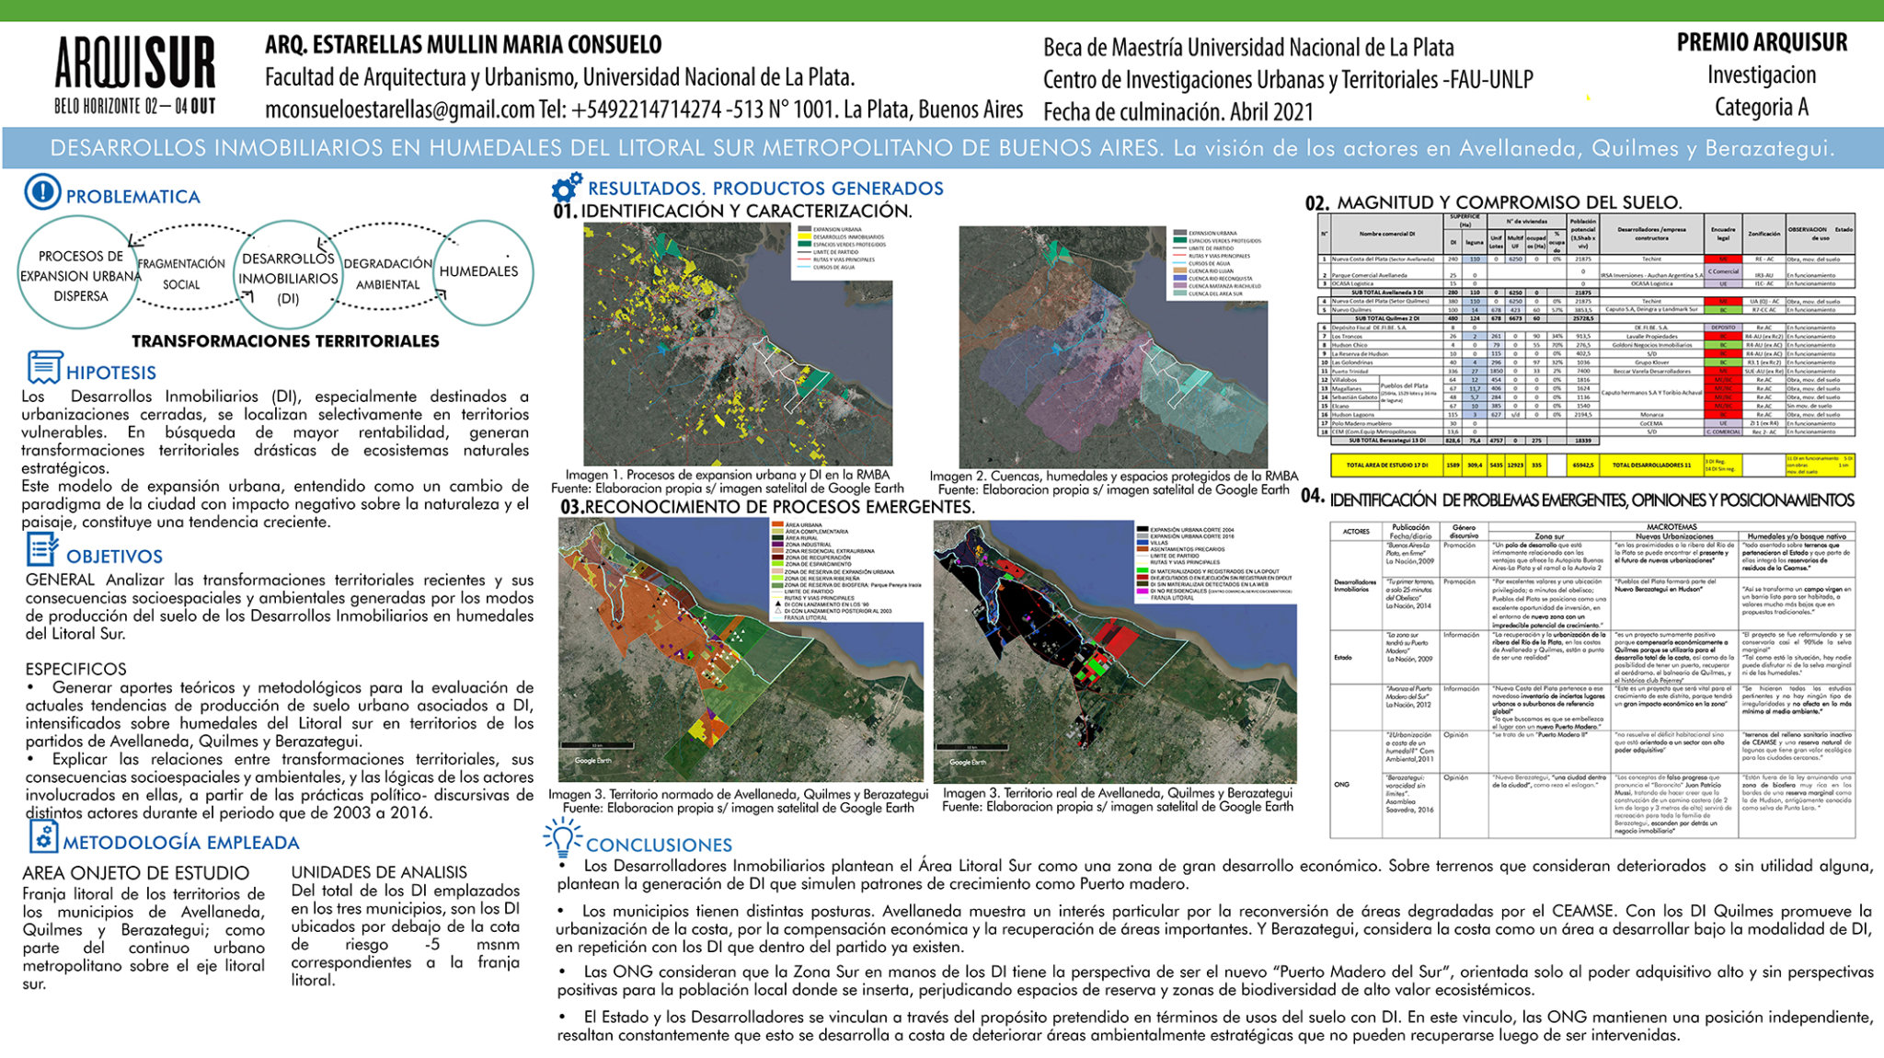Screen dimensions: 1884x1058
Task: Click the '02. MAGNITUD Y COMPROMISO DEL SUELO' heading
Action: click(x=1494, y=202)
